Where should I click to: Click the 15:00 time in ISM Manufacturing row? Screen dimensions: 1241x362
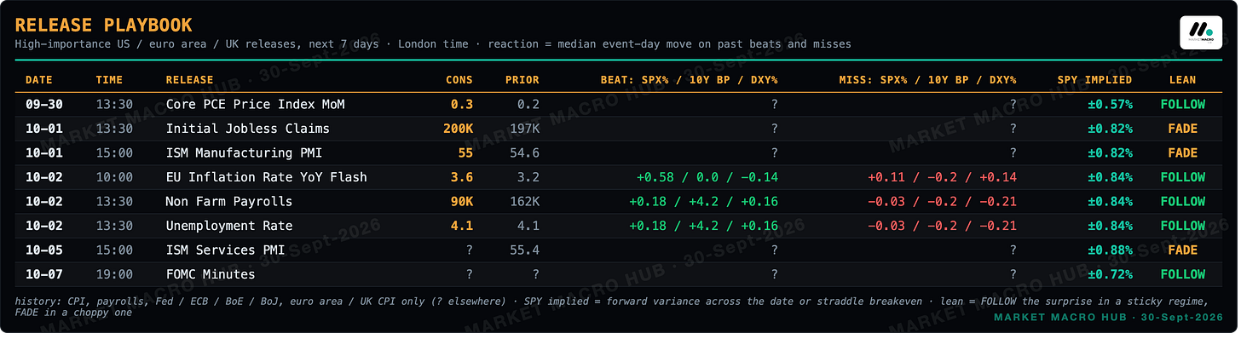coord(114,153)
